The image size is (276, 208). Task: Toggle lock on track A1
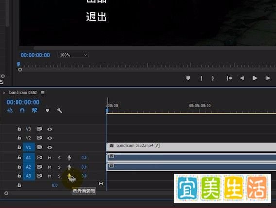pos(19,157)
